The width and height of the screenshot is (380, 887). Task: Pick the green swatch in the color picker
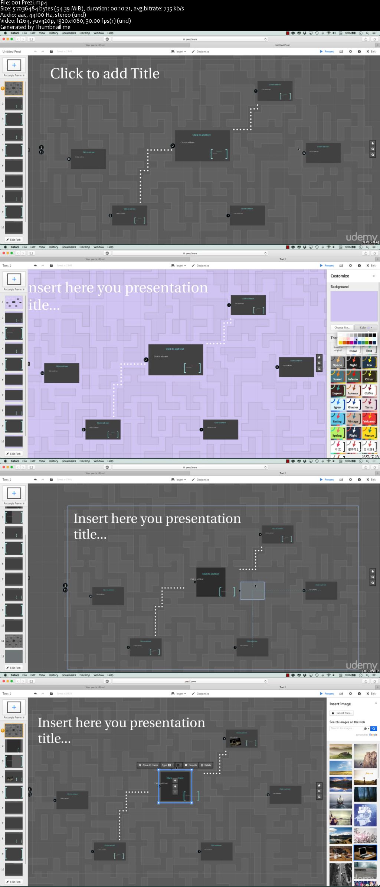click(x=367, y=343)
